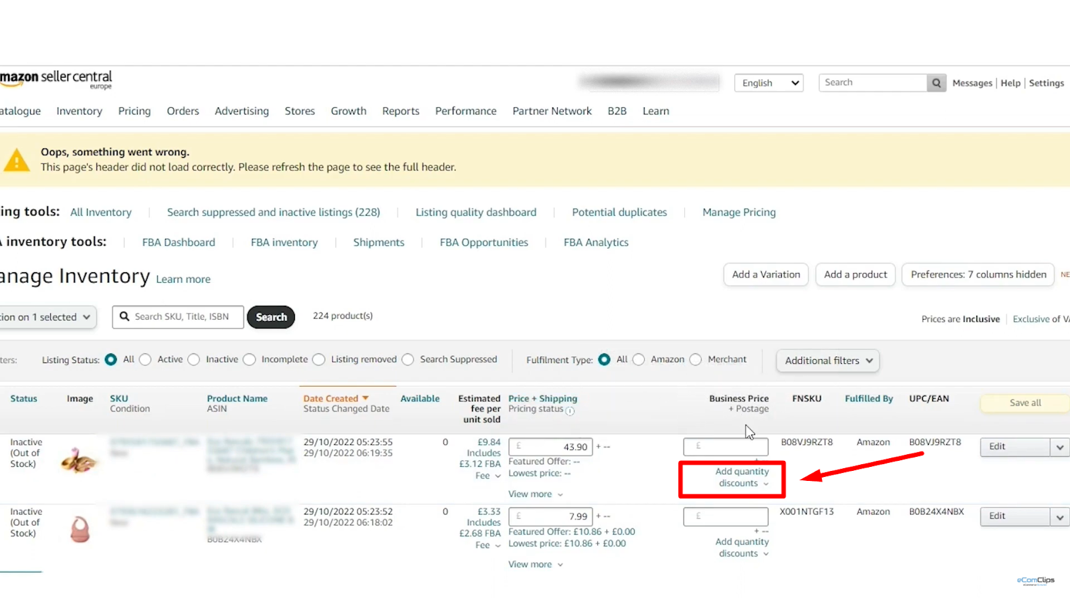
Task: Select the All fulfilment type radio button
Action: [605, 360]
